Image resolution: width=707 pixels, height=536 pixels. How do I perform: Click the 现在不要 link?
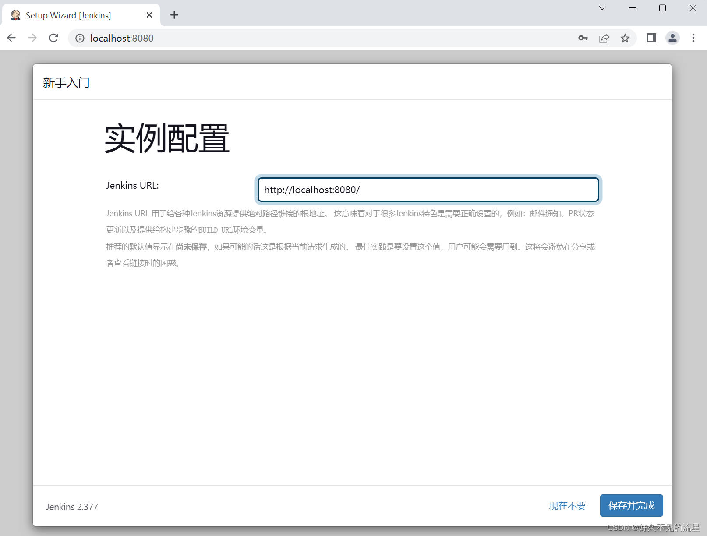click(x=568, y=506)
